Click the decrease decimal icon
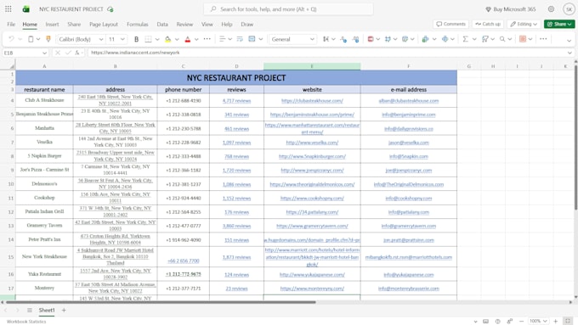The height and width of the screenshot is (325, 578). [x=343, y=39]
